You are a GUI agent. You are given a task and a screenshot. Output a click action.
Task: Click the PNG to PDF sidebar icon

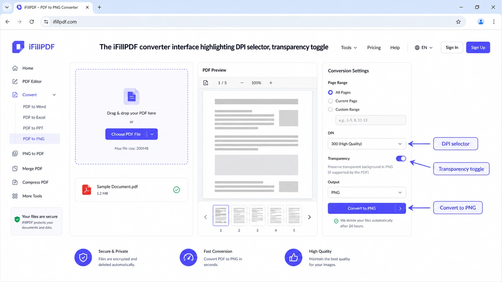coord(15,154)
